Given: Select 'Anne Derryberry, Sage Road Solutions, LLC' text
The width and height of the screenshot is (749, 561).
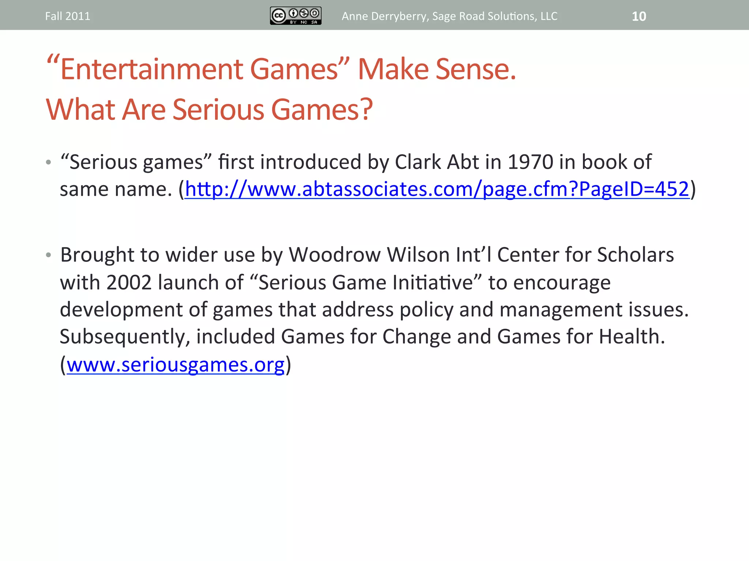Looking at the screenshot, I should click(449, 16).
